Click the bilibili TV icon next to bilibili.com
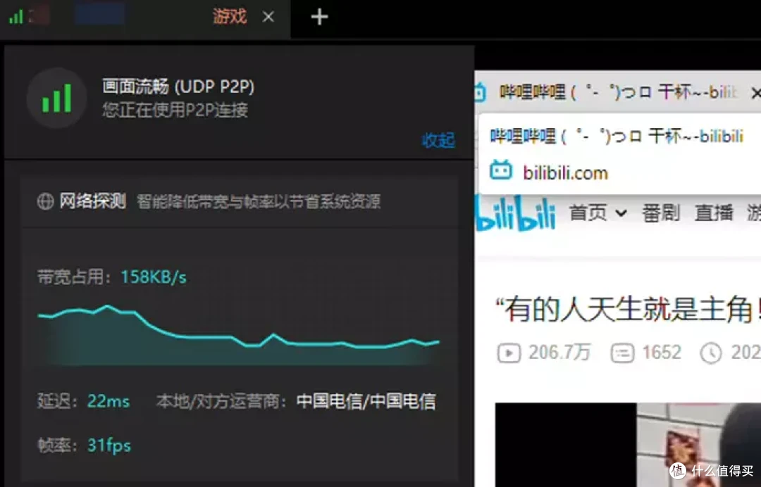This screenshot has height=487, width=761. point(501,171)
